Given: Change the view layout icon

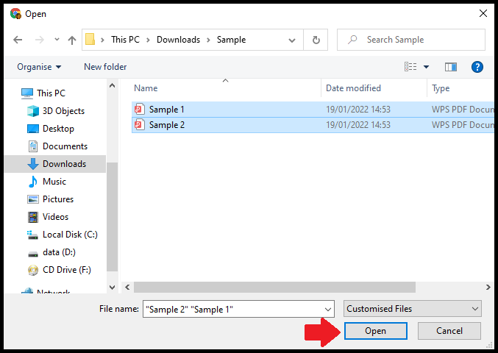Looking at the screenshot, I should 410,67.
